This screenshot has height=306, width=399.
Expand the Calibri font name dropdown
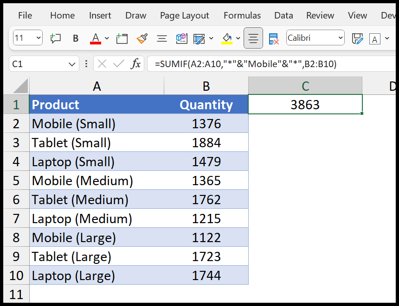point(341,38)
